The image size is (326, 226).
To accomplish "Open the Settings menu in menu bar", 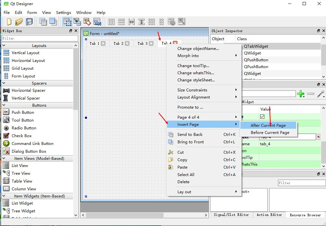I will [63, 13].
